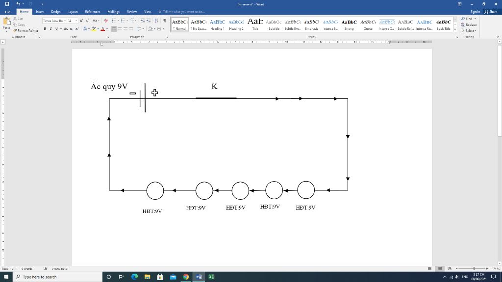Click Windows taskbar search box
The width and height of the screenshot is (502, 282).
(x=58, y=277)
